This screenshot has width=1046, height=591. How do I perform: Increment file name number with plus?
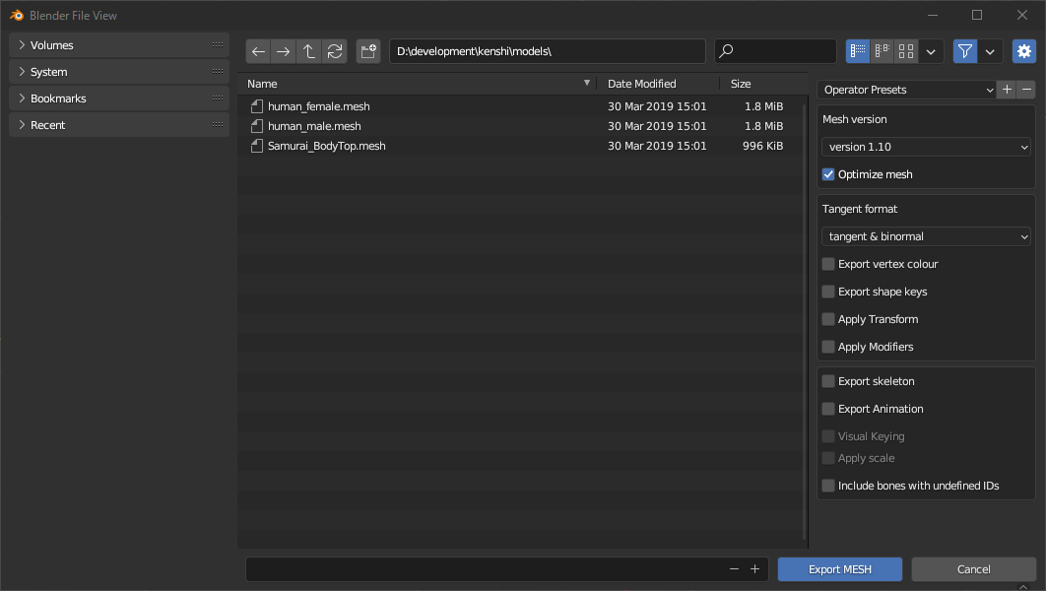[754, 569]
